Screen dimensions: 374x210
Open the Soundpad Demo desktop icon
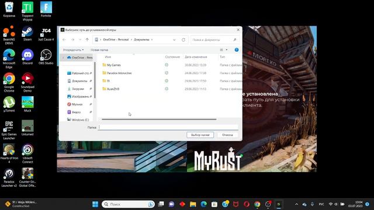pyautogui.click(x=27, y=82)
